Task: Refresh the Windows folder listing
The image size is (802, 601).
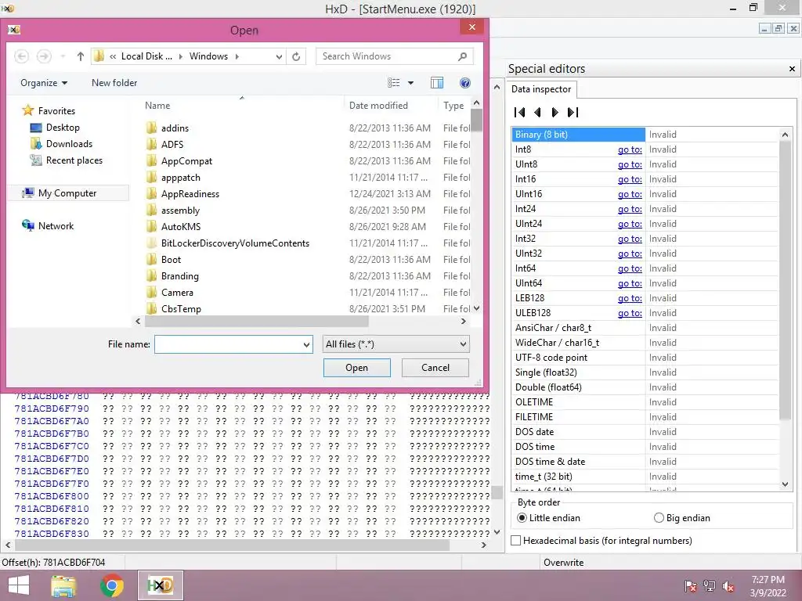Action: point(296,56)
